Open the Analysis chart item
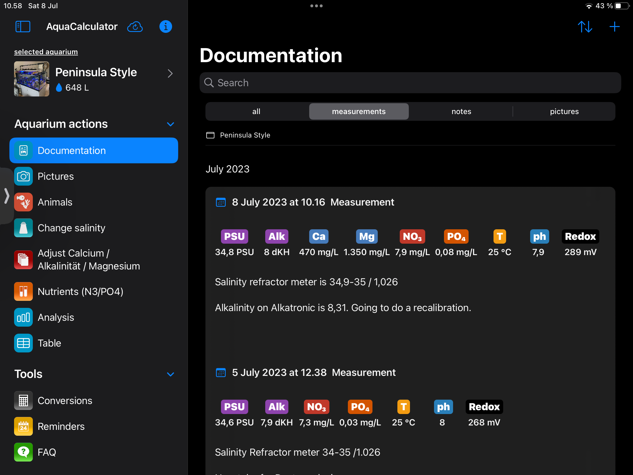 [x=56, y=317]
